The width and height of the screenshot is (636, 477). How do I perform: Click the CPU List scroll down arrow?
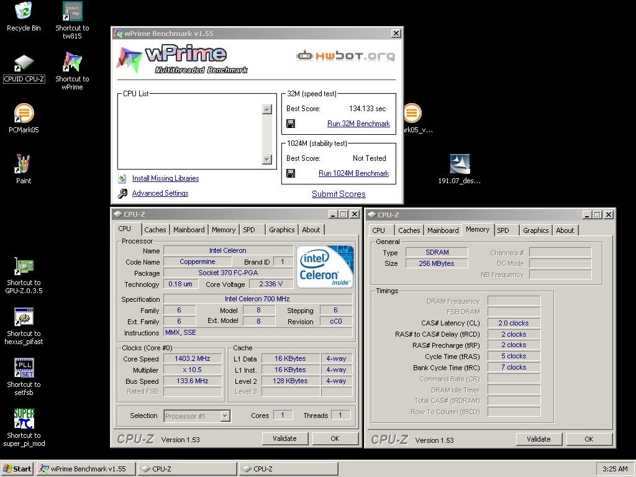point(267,160)
